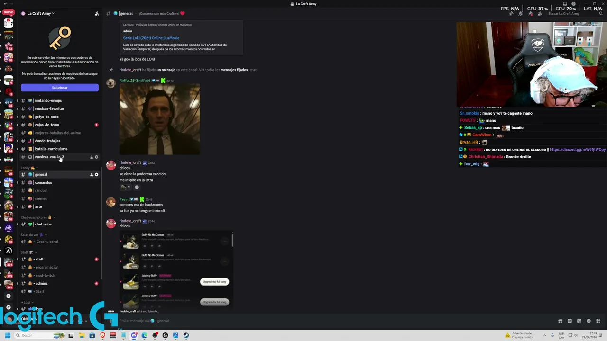This screenshot has width=607, height=341.
Task: Open the weather Advertencia widget in taskbar
Action: coord(520,335)
